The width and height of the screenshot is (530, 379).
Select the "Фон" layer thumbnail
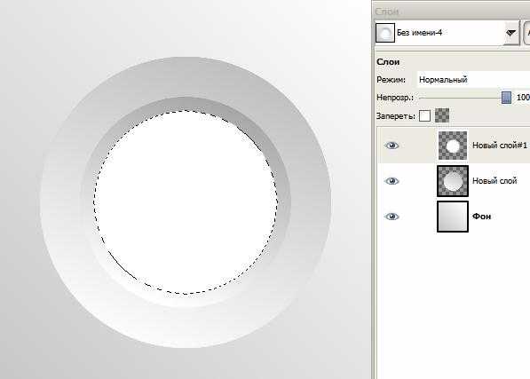pos(453,217)
